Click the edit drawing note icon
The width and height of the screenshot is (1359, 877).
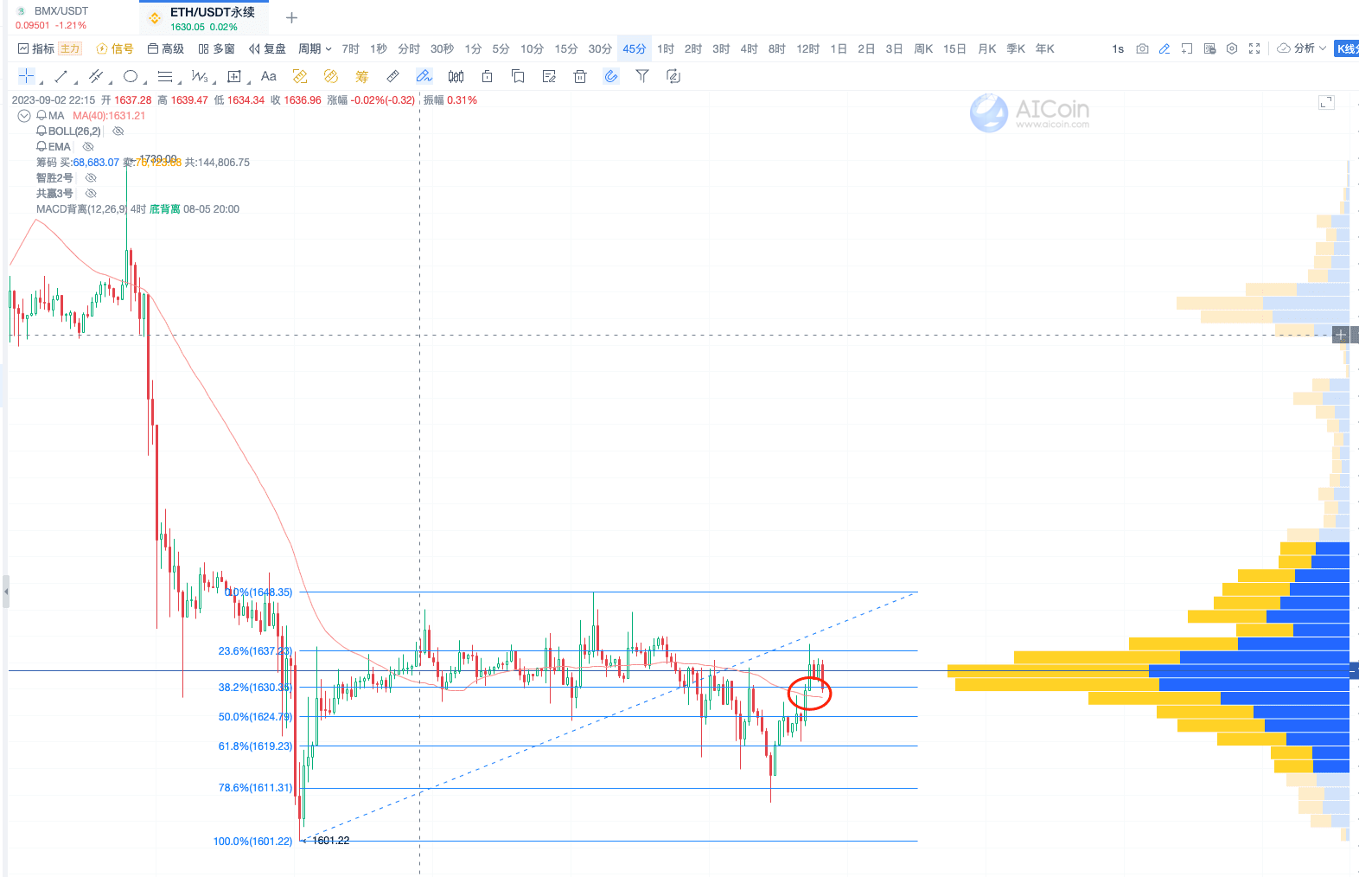[549, 76]
